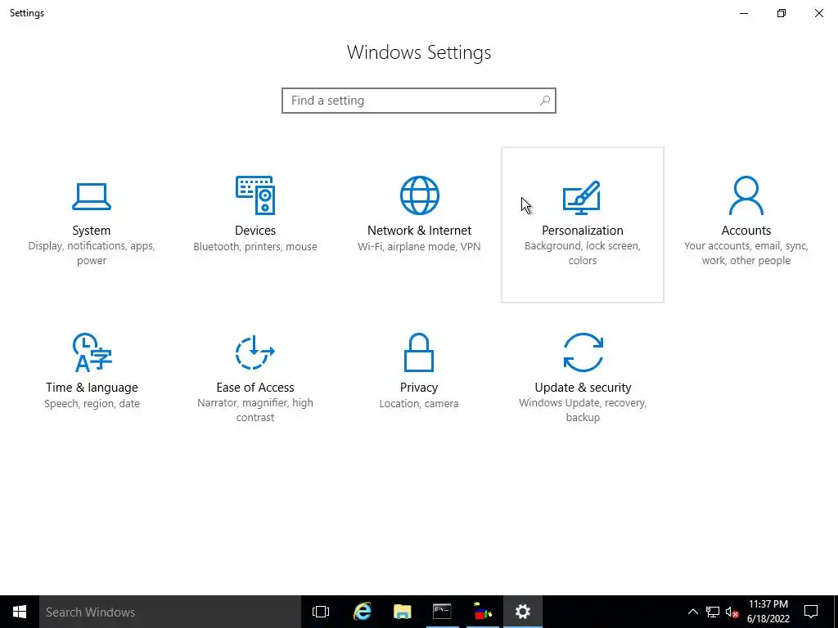Click "Location, camera" description
Viewport: 838px width, 628px height.
pyautogui.click(x=419, y=403)
